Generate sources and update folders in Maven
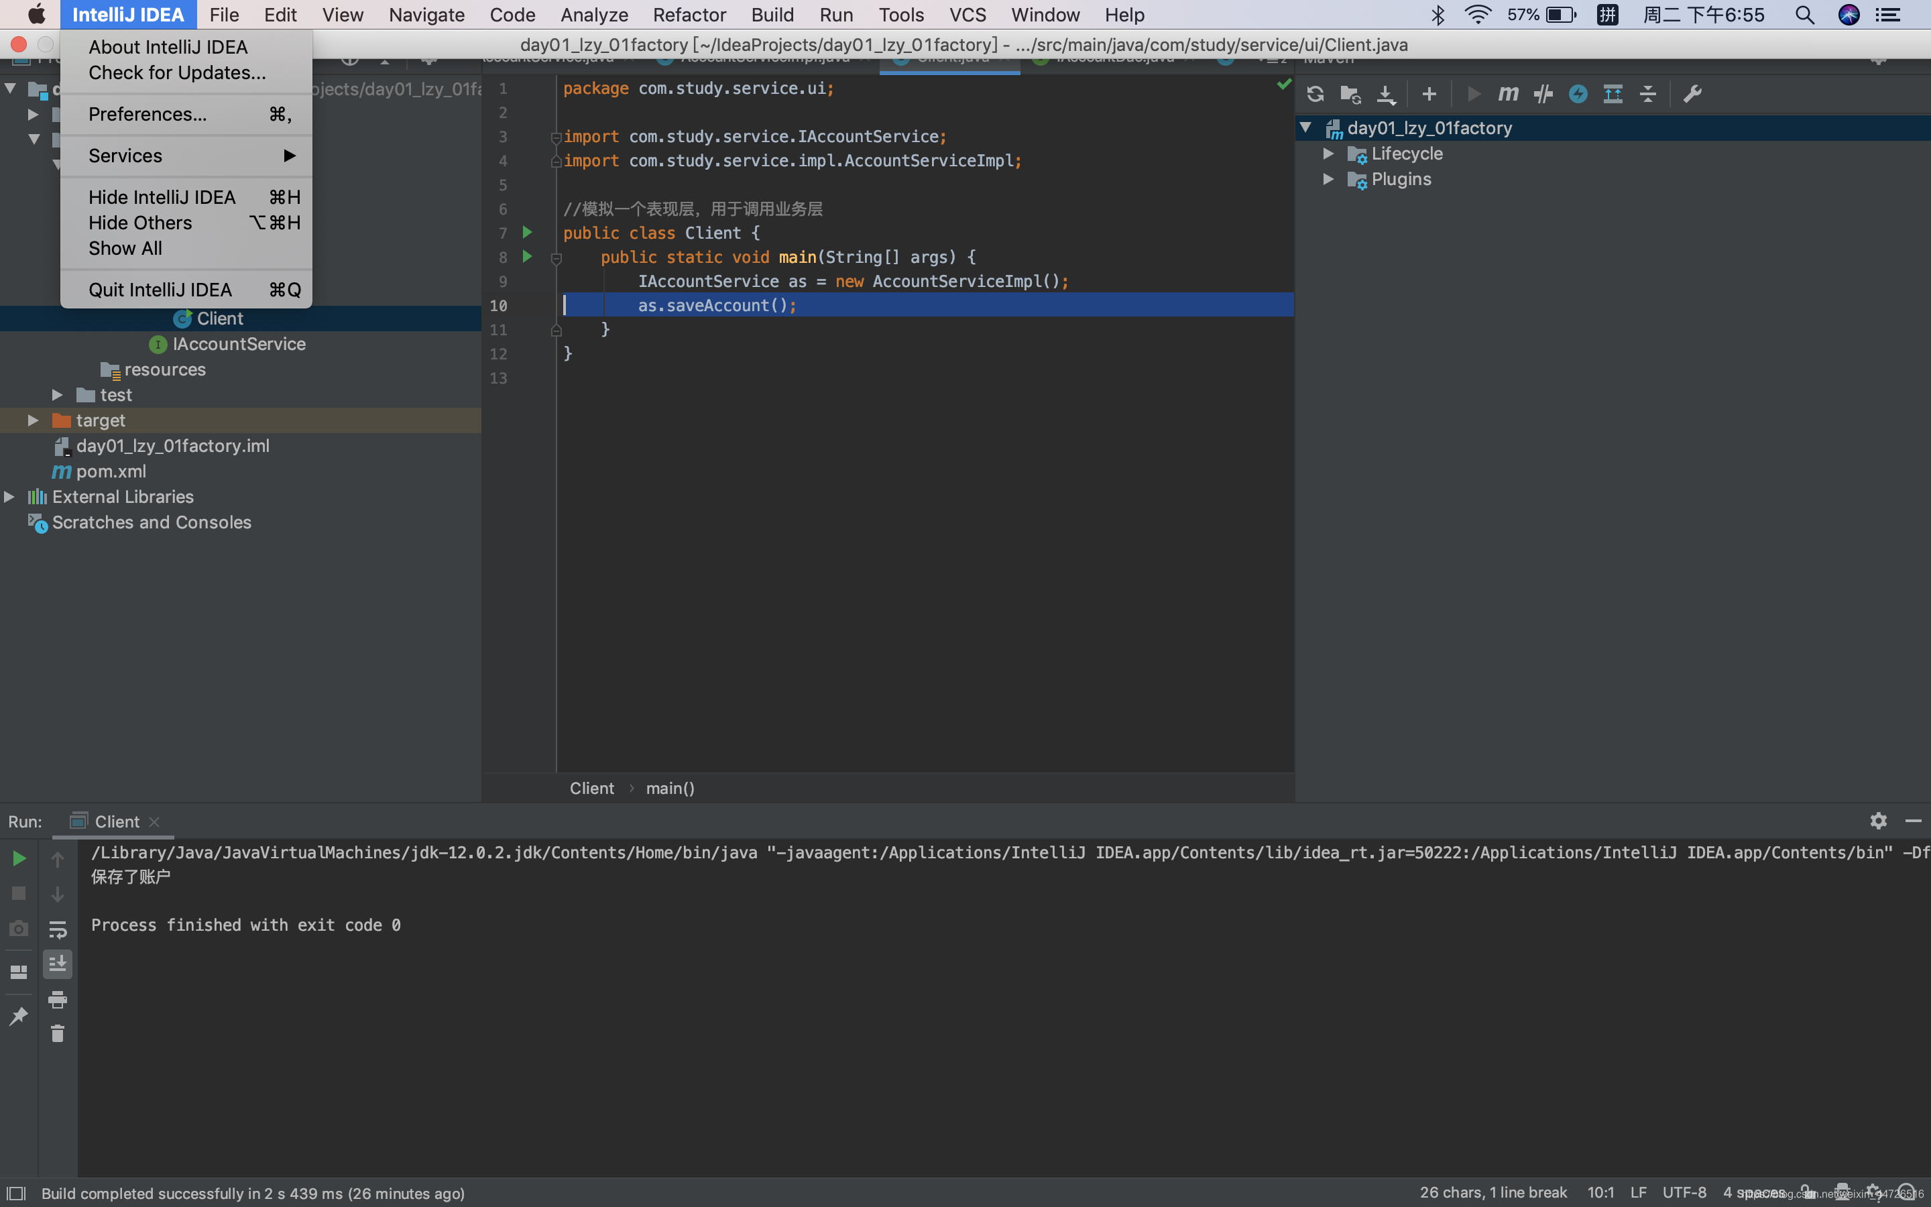1931x1207 pixels. pyautogui.click(x=1350, y=94)
